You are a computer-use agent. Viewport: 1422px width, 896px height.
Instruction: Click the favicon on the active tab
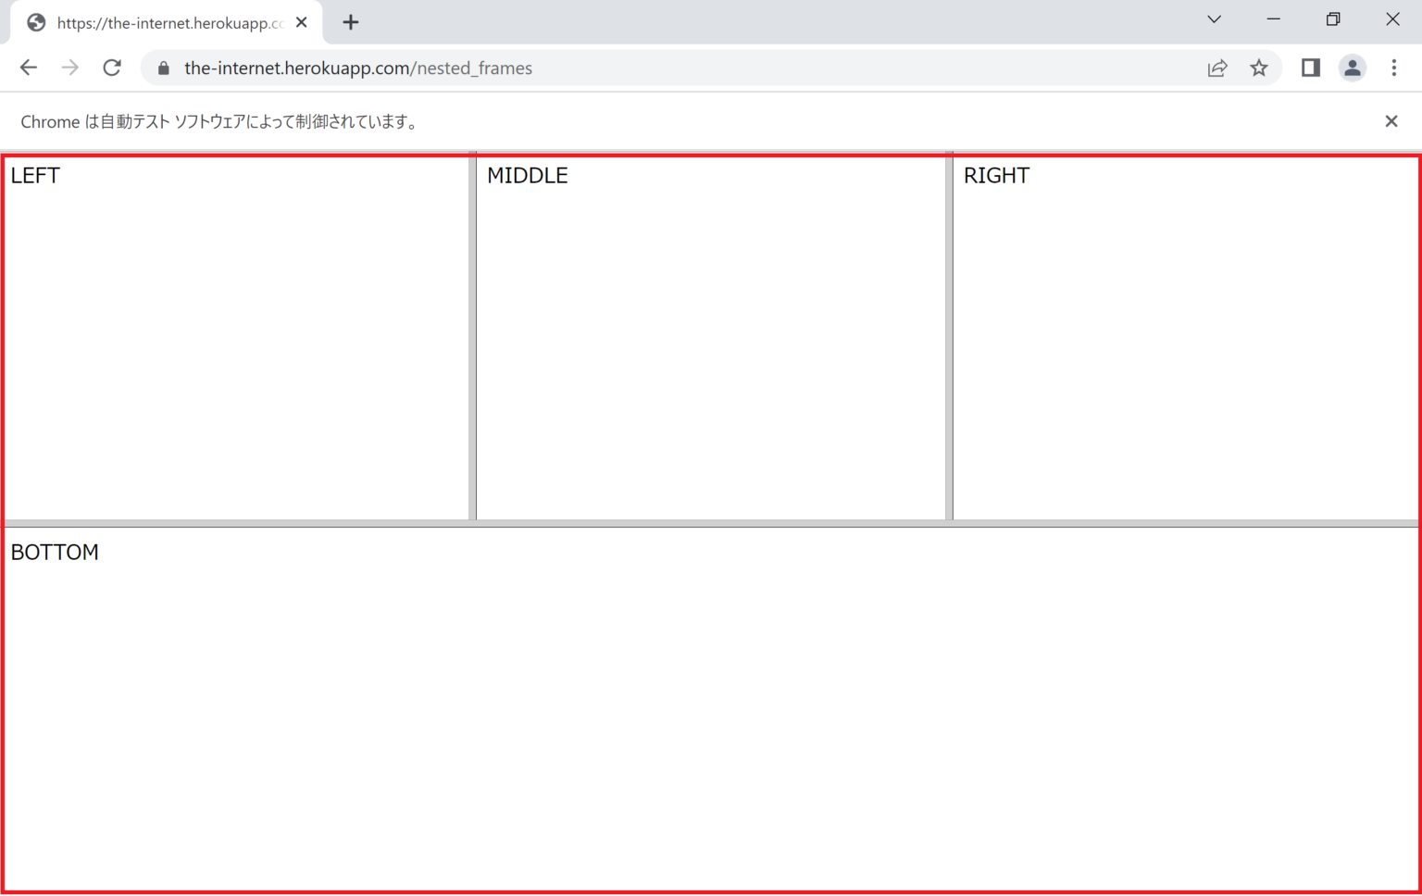[x=35, y=21]
